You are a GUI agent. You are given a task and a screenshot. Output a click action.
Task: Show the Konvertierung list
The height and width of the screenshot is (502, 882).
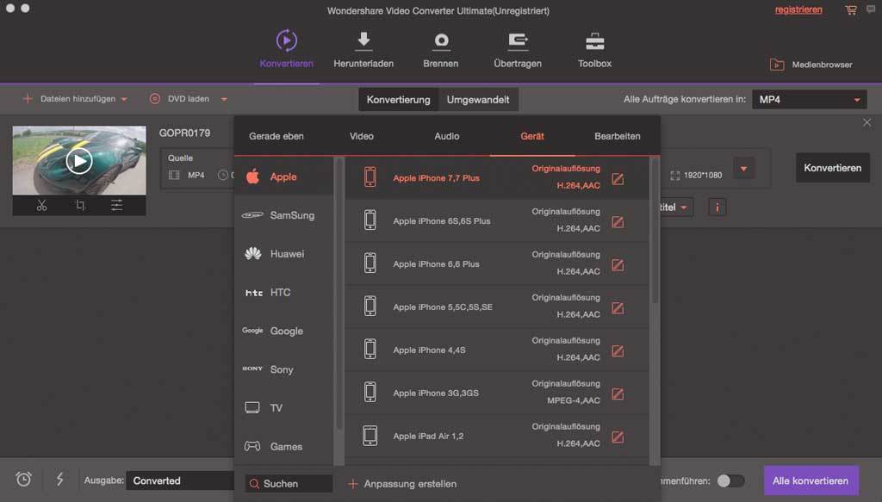coord(398,100)
